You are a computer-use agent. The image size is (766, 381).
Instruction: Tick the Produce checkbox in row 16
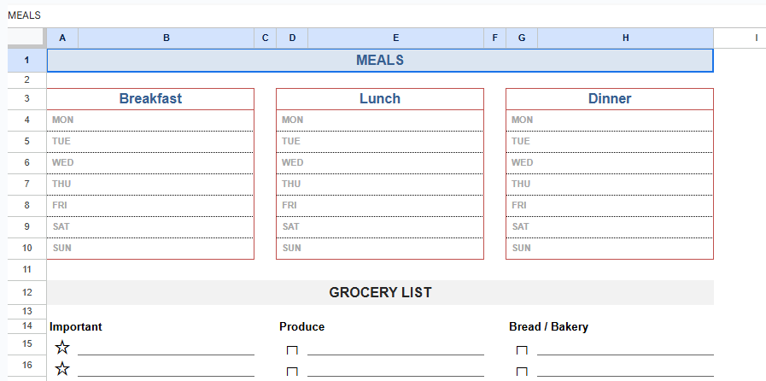tap(292, 372)
